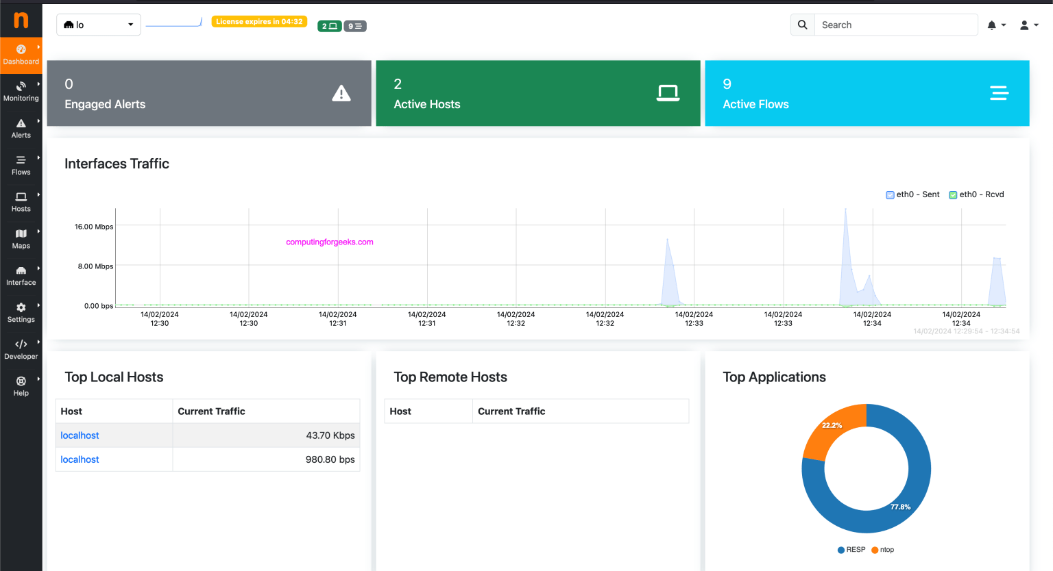
Task: Open the Maps sidebar section
Action: coord(21,238)
